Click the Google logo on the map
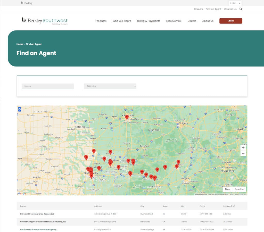Screen dimensions: 264x232 [22, 194]
